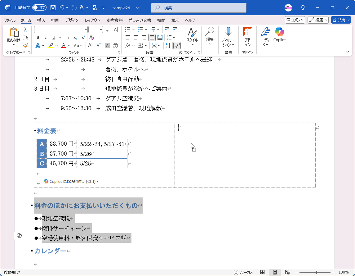Click the Cut scissors icon
Screen dimensions: 355x276
click(x=25, y=30)
